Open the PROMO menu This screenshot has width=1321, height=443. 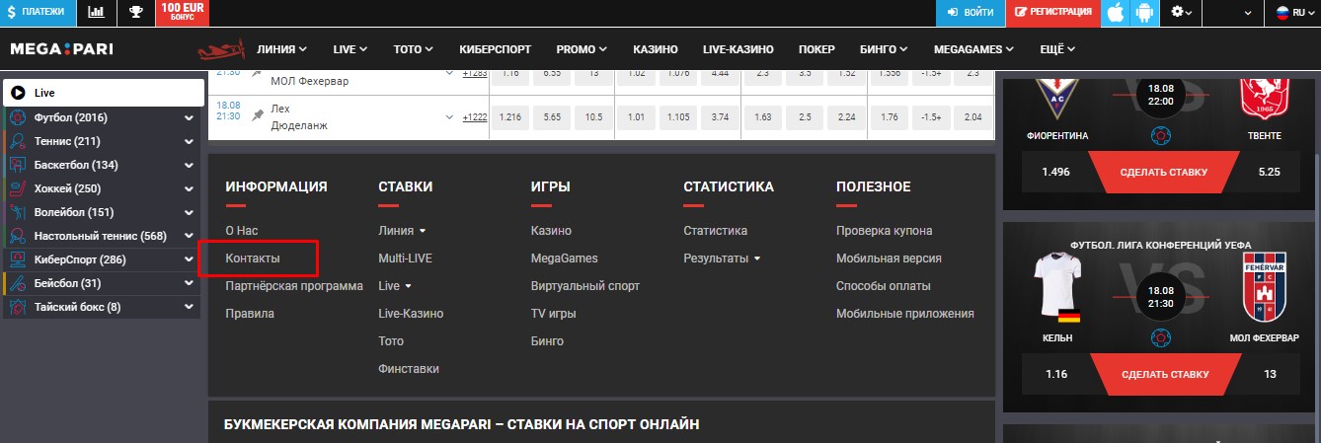pyautogui.click(x=583, y=49)
